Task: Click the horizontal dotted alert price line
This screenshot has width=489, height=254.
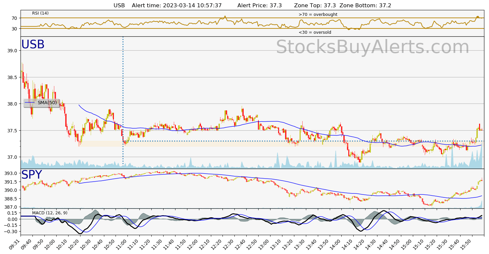Action: click(x=304, y=141)
